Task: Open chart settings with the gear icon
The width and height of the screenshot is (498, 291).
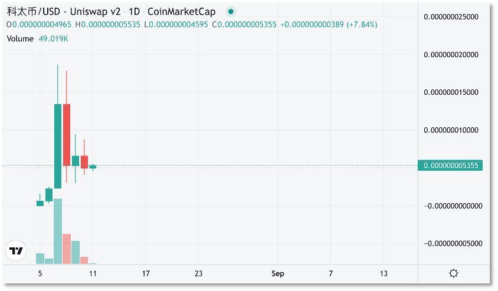Action: (453, 273)
